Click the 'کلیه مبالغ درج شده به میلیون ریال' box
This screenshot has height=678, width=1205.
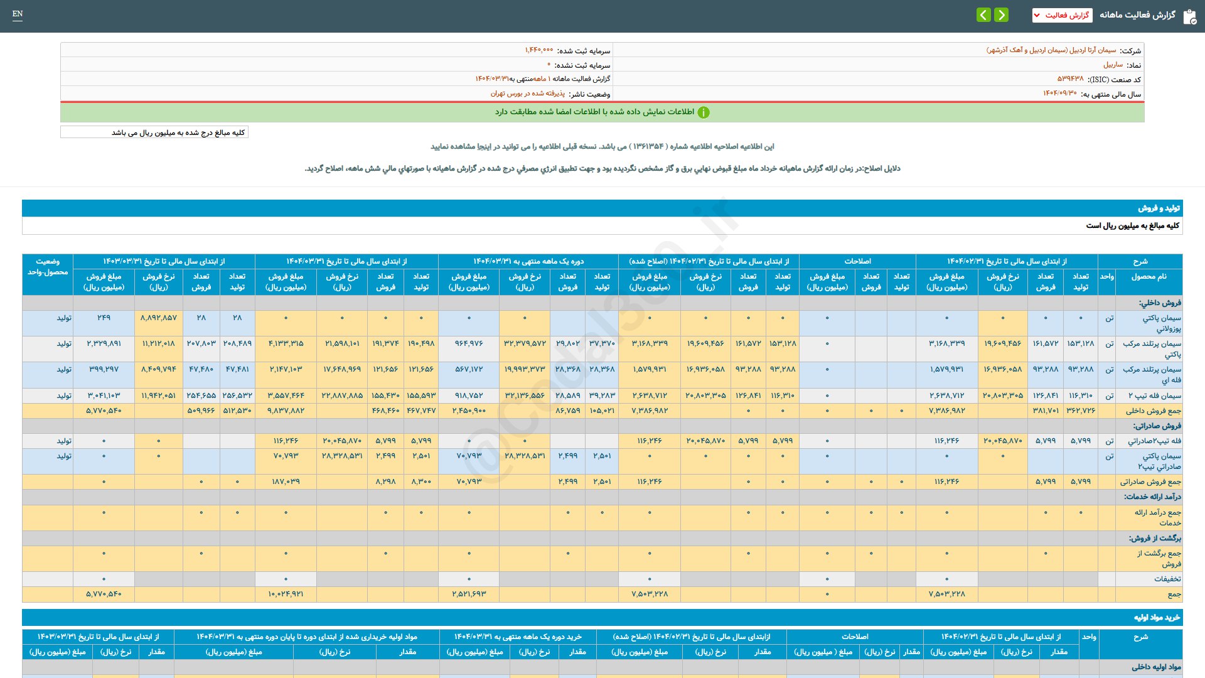[154, 132]
